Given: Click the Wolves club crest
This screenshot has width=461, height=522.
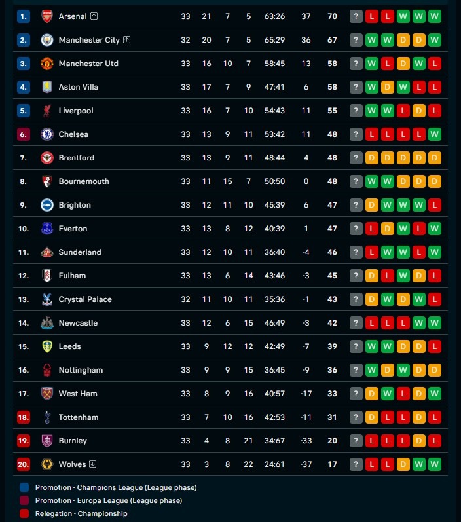Looking at the screenshot, I should pos(47,464).
